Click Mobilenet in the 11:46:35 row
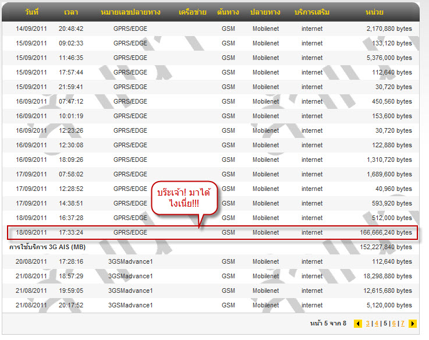The image size is (429, 340). coord(265,58)
